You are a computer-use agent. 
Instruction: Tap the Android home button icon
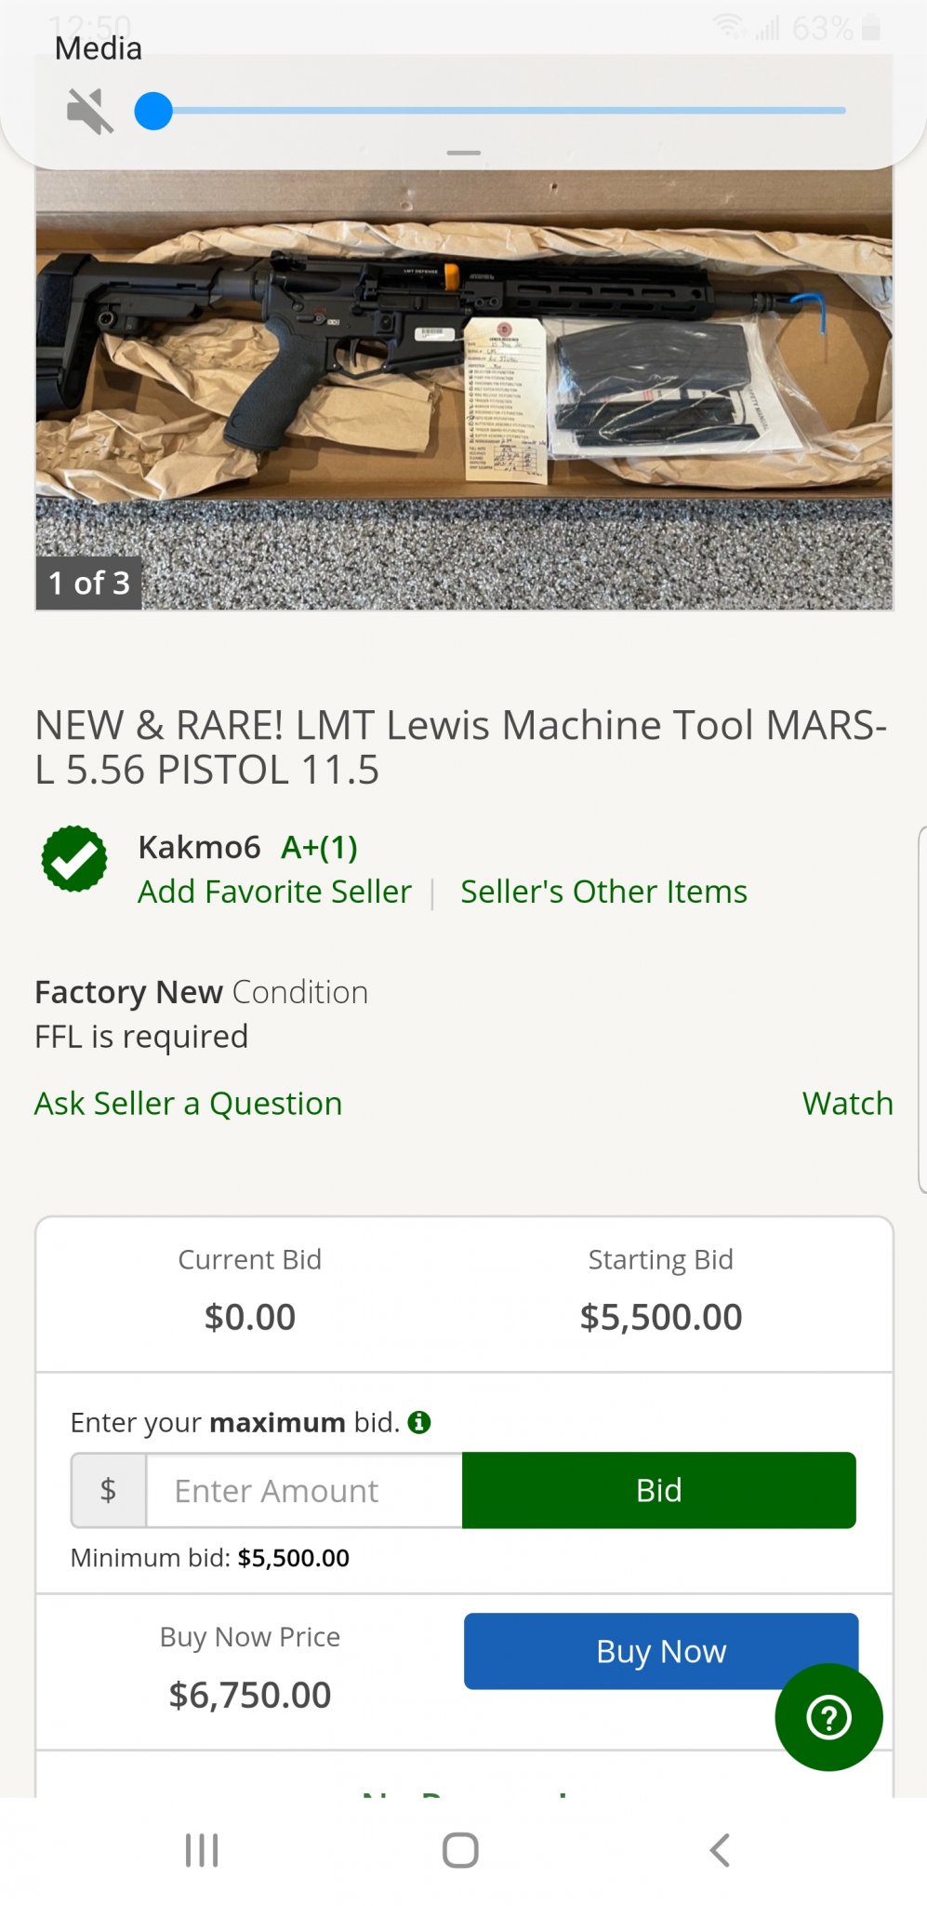point(461,1850)
